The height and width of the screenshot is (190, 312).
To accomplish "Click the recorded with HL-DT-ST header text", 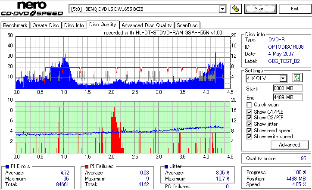I will [x=163, y=33].
